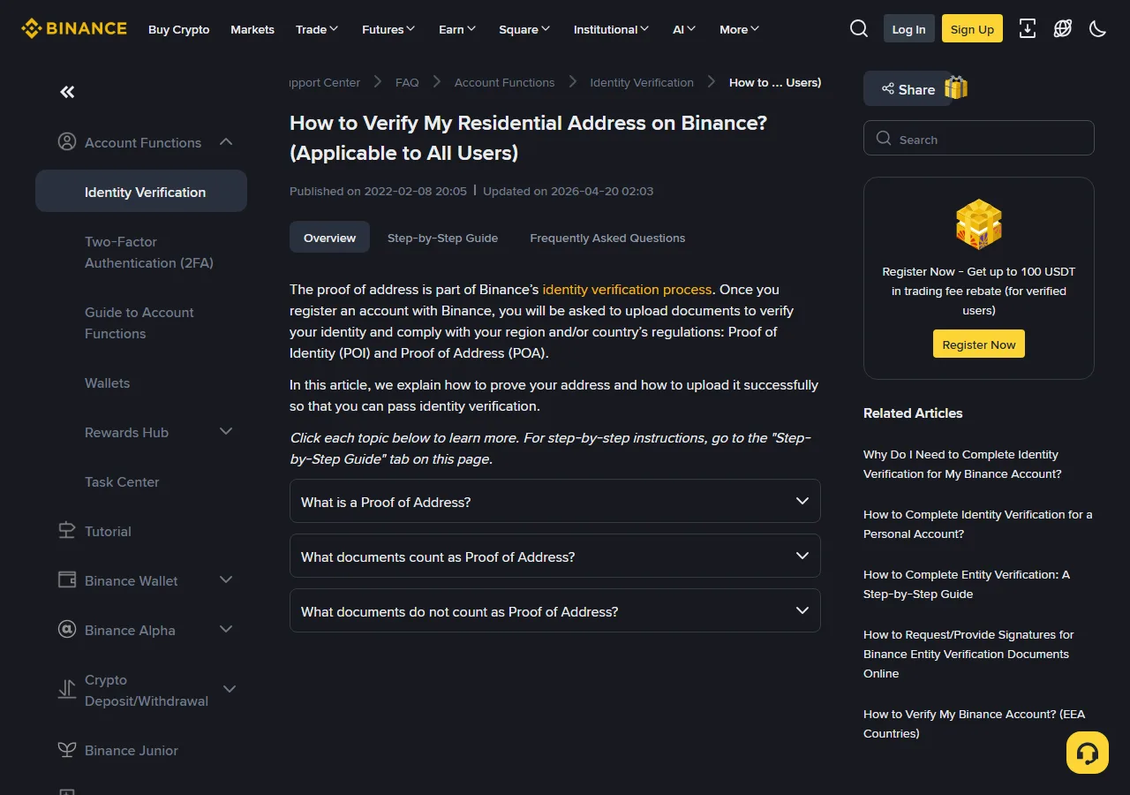Expand 'What is a Proof of Address?'
1130x795 pixels.
[555, 501]
